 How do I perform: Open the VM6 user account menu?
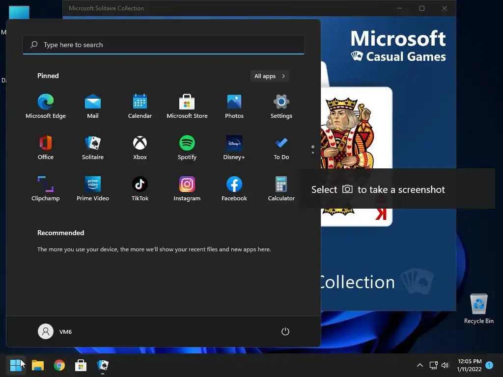pyautogui.click(x=55, y=331)
